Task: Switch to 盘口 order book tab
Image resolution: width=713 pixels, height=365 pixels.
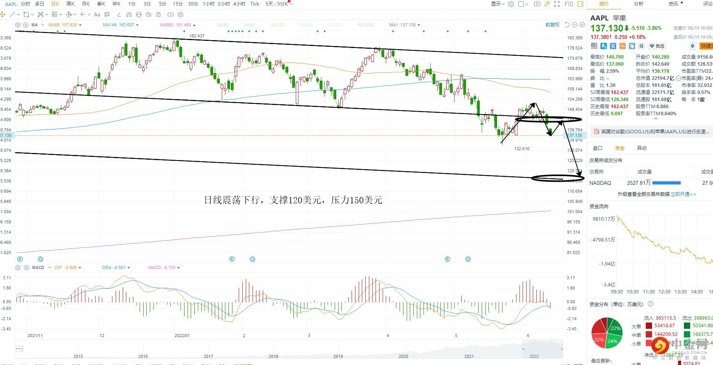Action: click(x=597, y=148)
